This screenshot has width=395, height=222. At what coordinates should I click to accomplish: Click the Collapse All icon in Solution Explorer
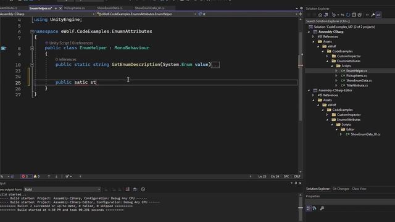(x=354, y=15)
